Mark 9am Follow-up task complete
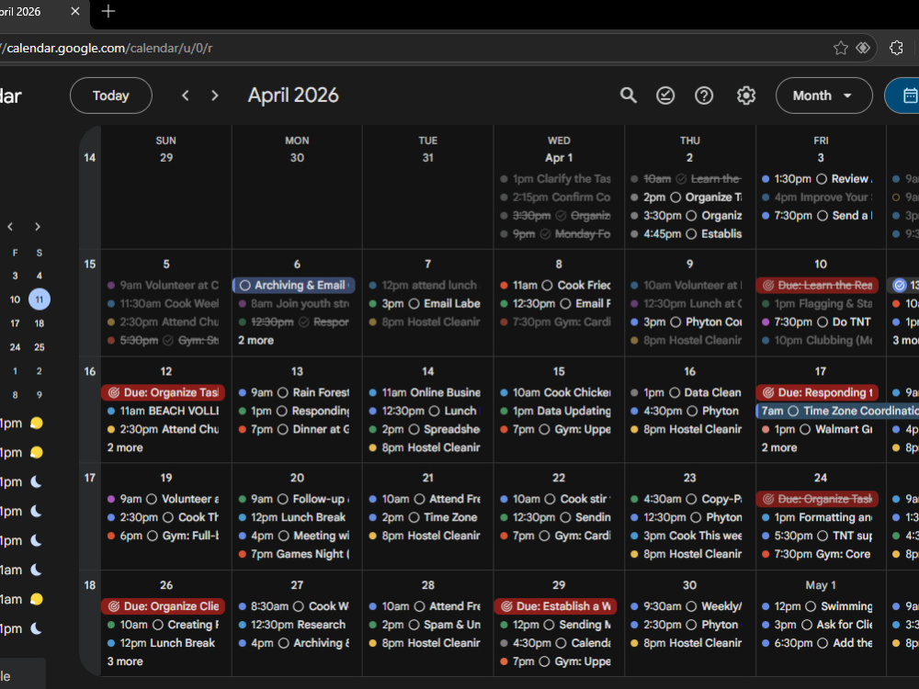Viewport: 919px width, 689px height. [283, 499]
